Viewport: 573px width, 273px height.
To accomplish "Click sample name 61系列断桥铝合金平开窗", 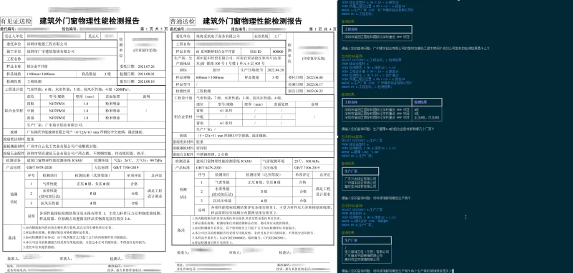I will [216, 51].
